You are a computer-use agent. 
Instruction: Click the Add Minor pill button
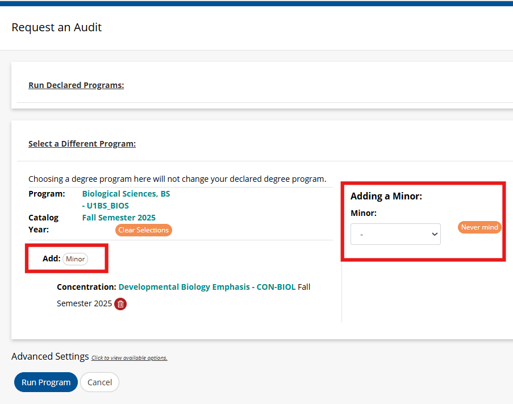[75, 259]
